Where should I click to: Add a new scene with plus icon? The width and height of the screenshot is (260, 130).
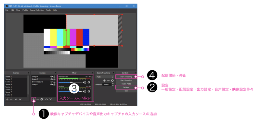(7, 99)
